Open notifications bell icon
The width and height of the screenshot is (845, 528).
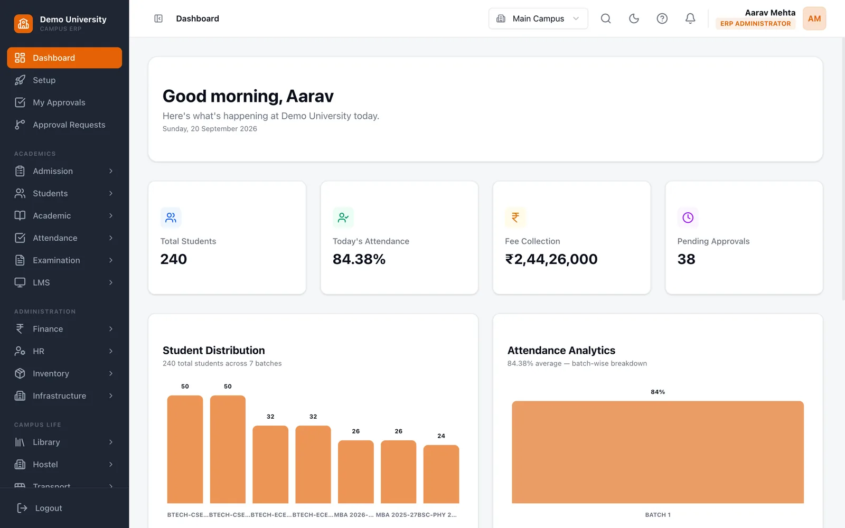[690, 18]
